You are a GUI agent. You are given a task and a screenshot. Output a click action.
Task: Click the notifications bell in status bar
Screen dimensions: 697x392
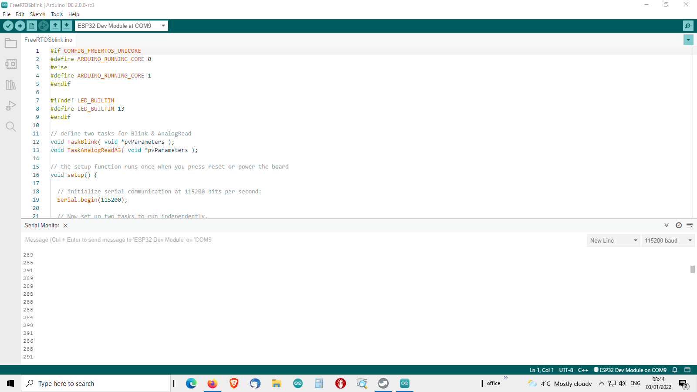pos(675,370)
